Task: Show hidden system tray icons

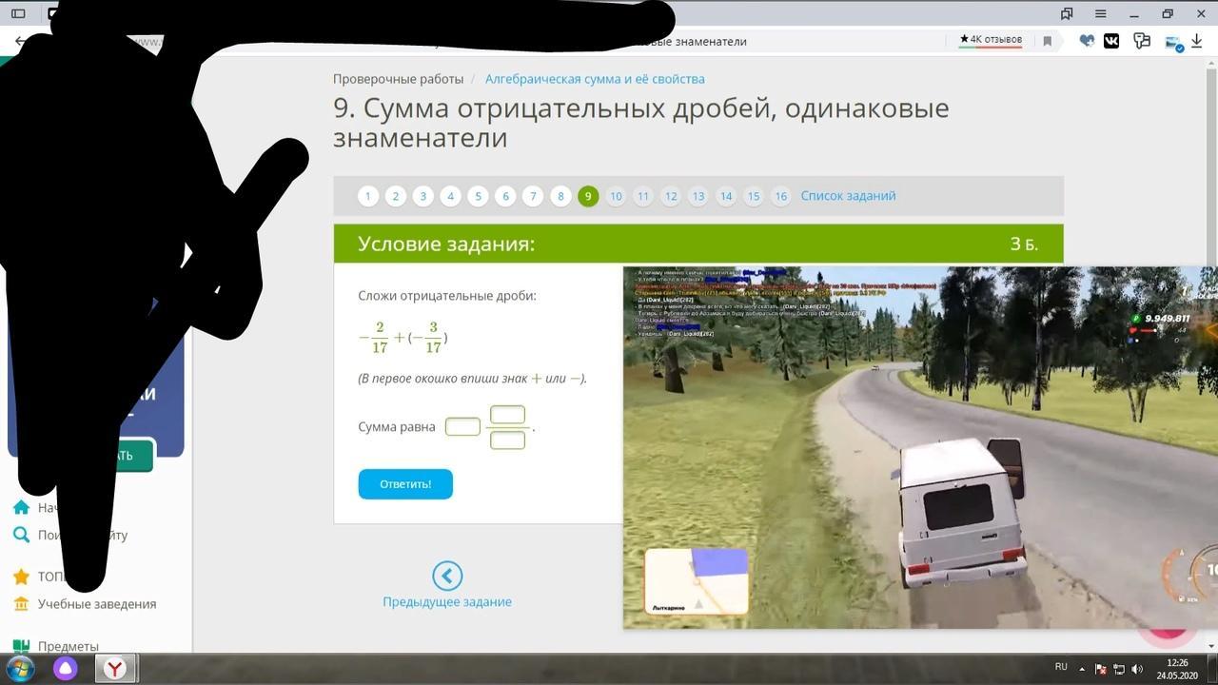Action: [1082, 668]
